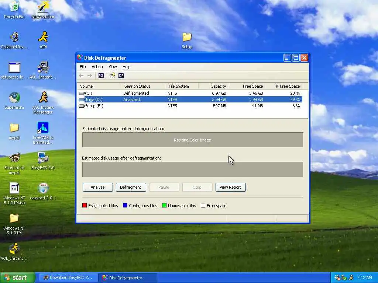Close the Disk Defragmenter window

point(304,58)
